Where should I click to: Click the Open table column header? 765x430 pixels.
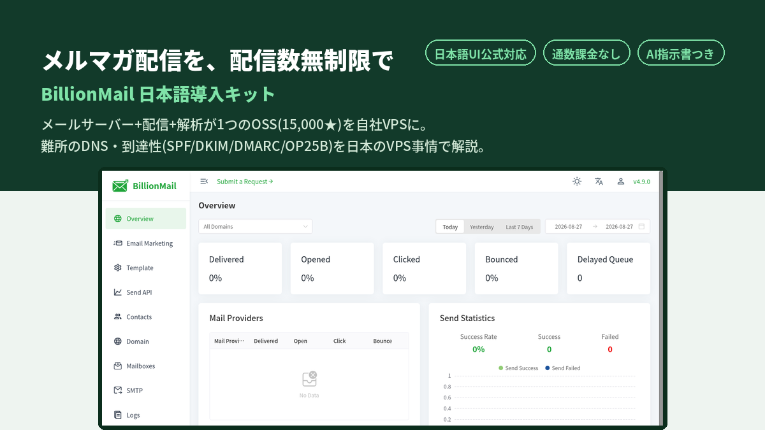click(300, 341)
